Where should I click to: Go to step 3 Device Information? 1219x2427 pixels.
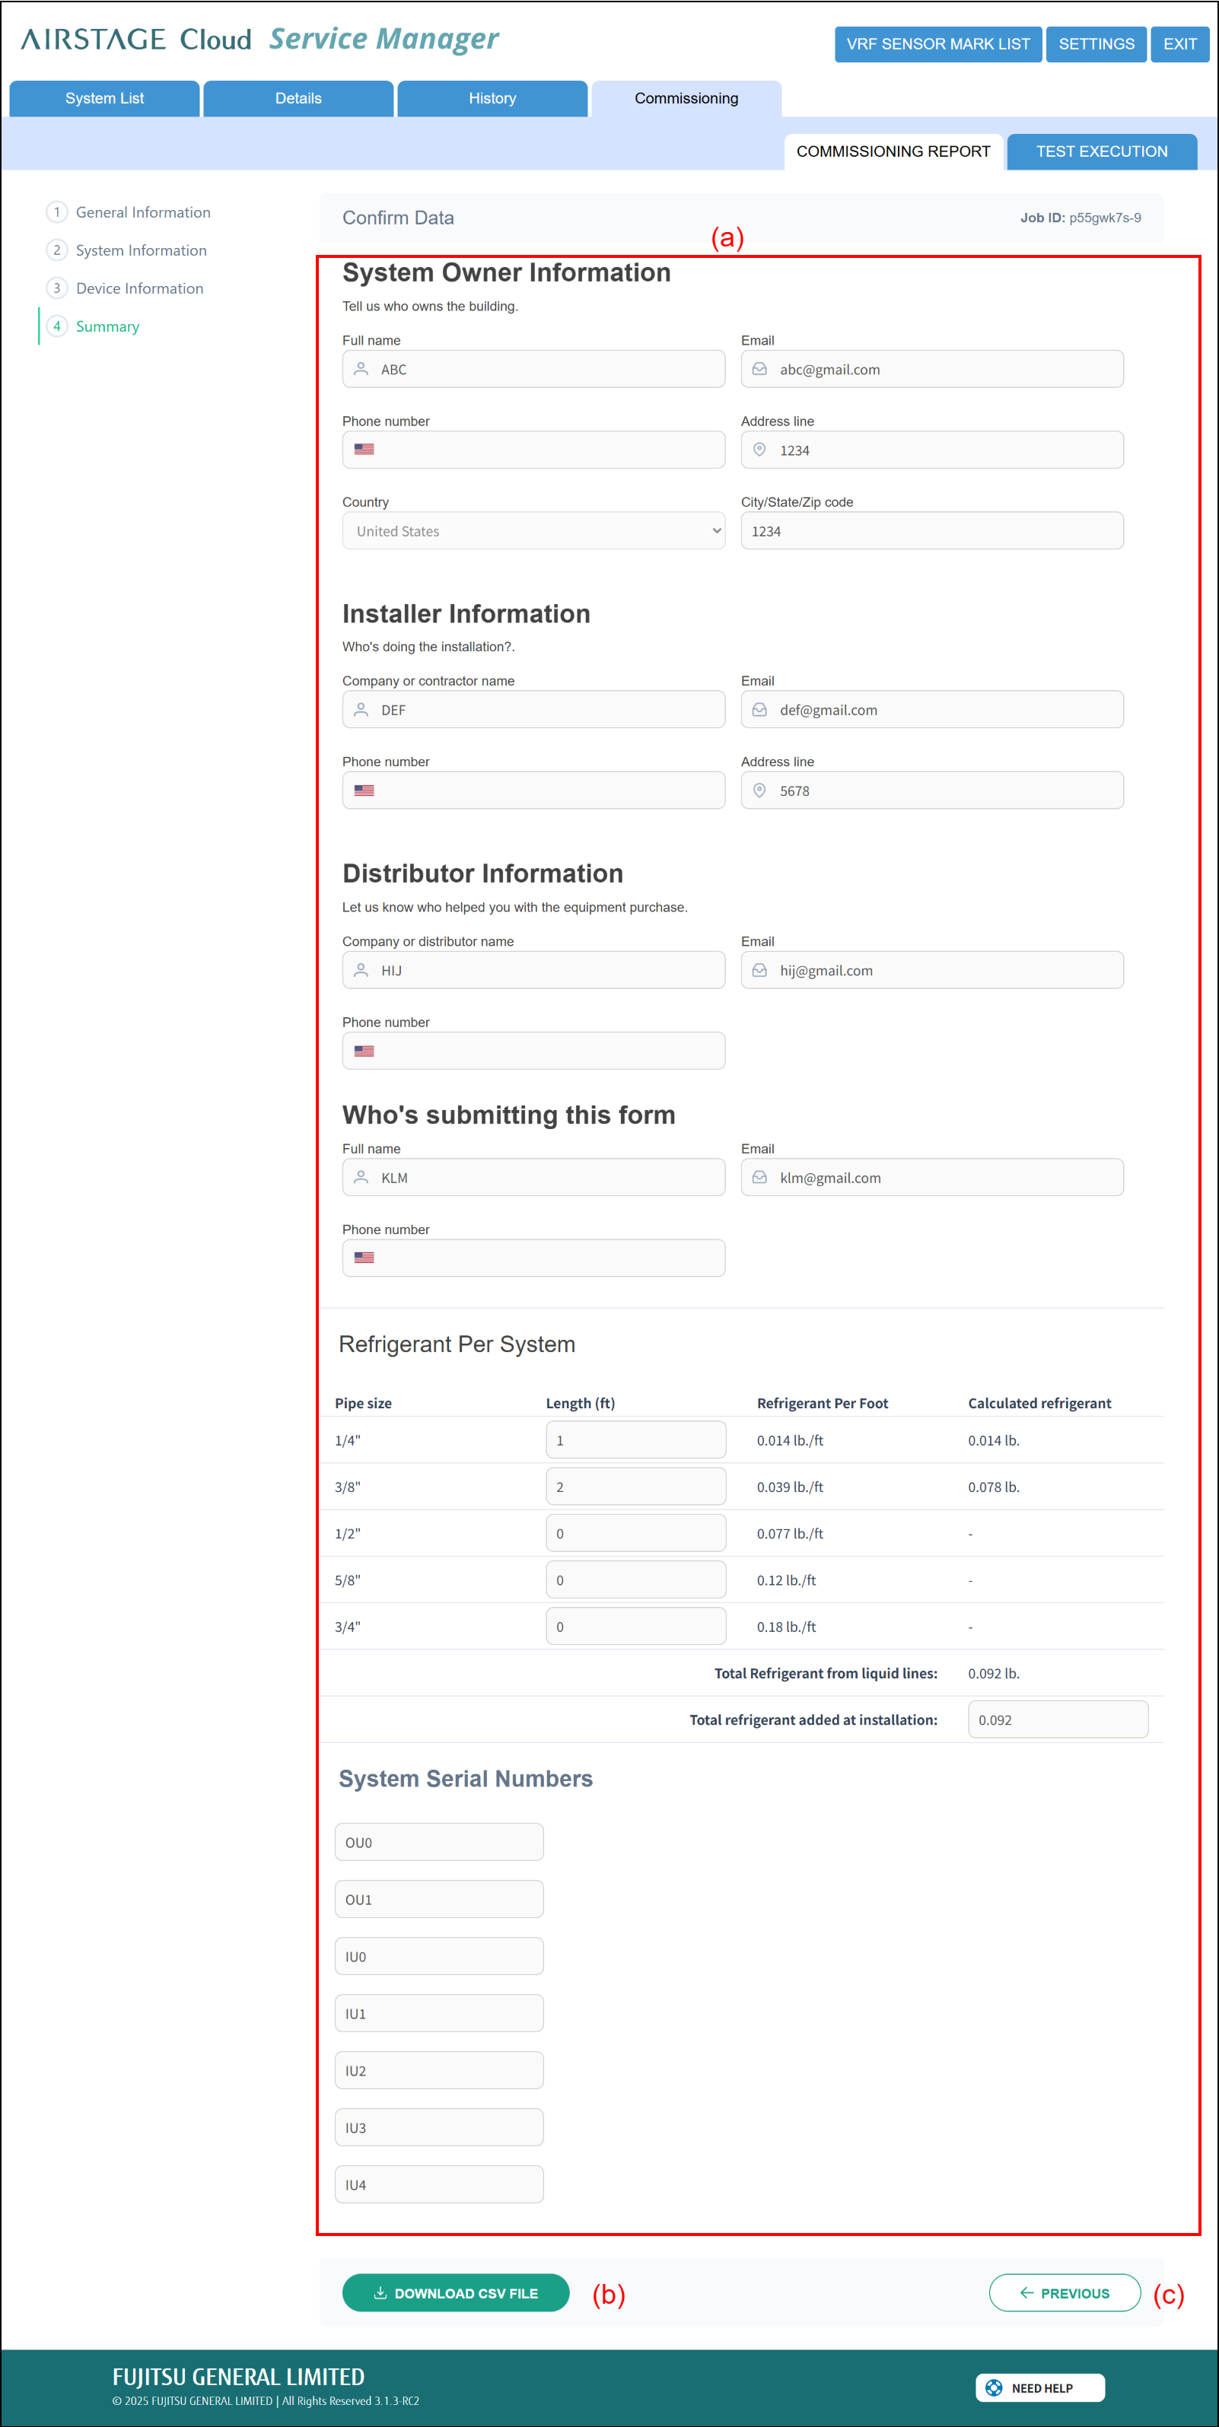(139, 288)
